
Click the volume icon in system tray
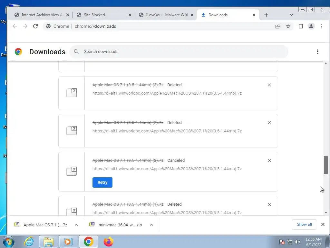click(x=297, y=242)
